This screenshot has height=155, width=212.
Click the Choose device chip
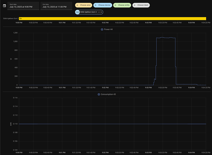pyautogui.click(x=103, y=5)
